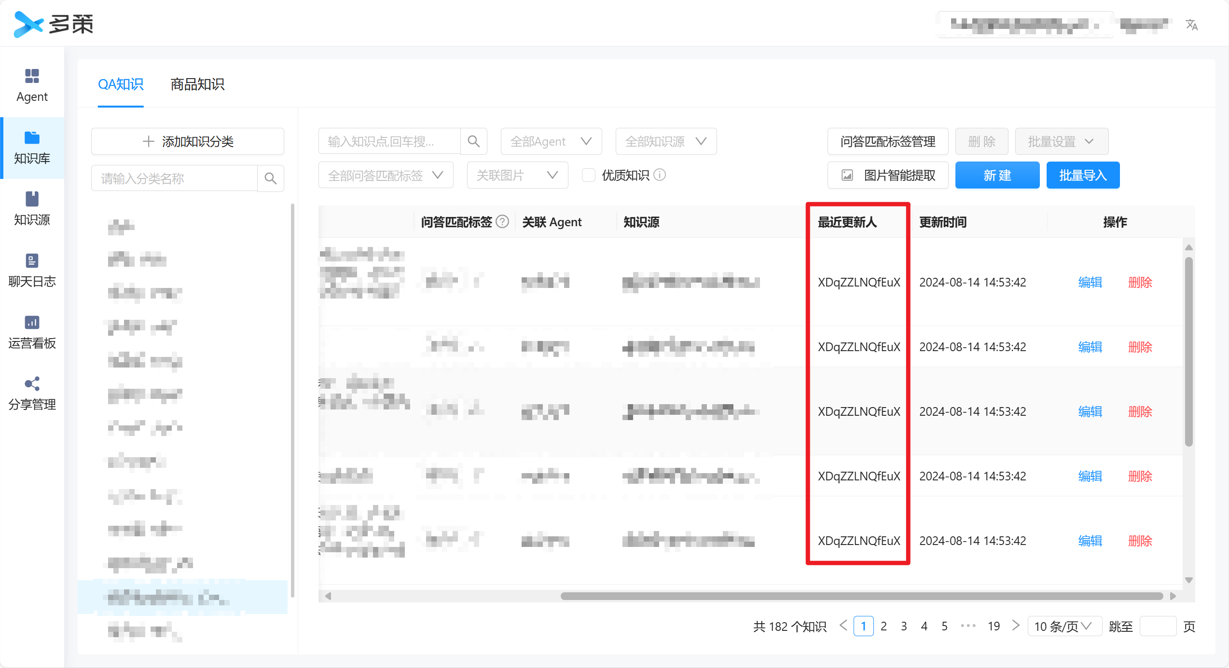Screen dimensions: 1229x668
Task: Click the 关联 Agent column header
Action: click(552, 222)
